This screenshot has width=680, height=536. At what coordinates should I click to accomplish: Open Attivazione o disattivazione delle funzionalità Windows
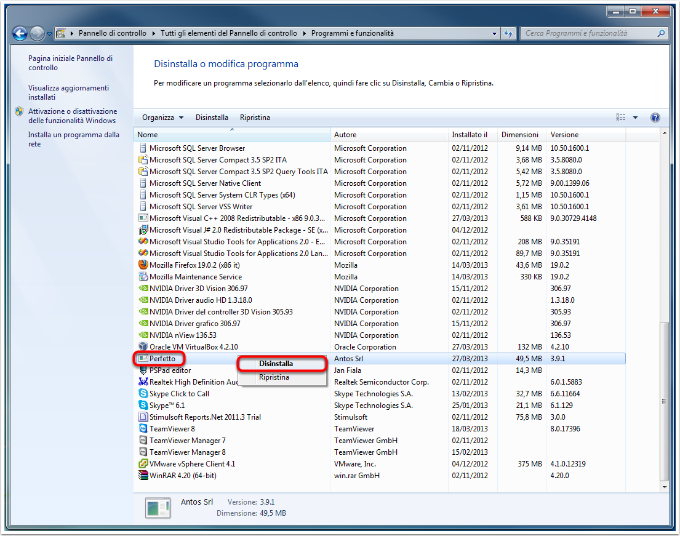click(73, 116)
